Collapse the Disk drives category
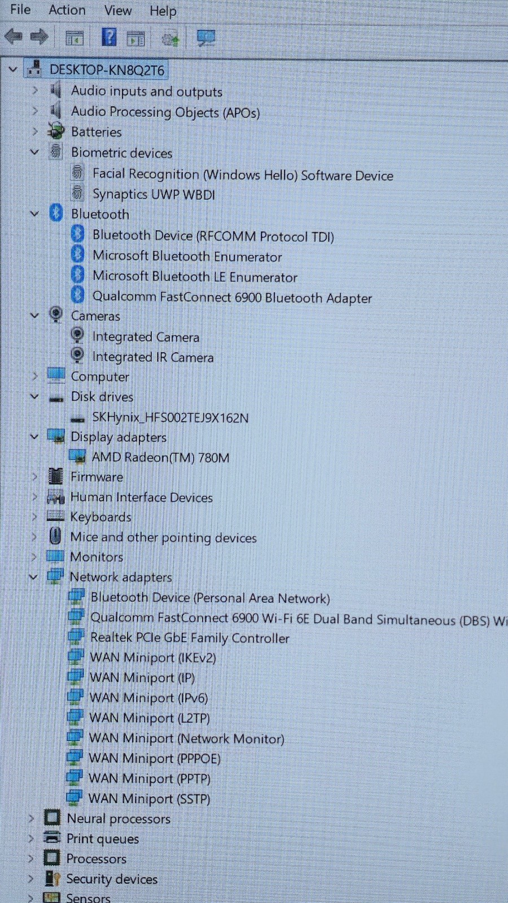 point(34,397)
